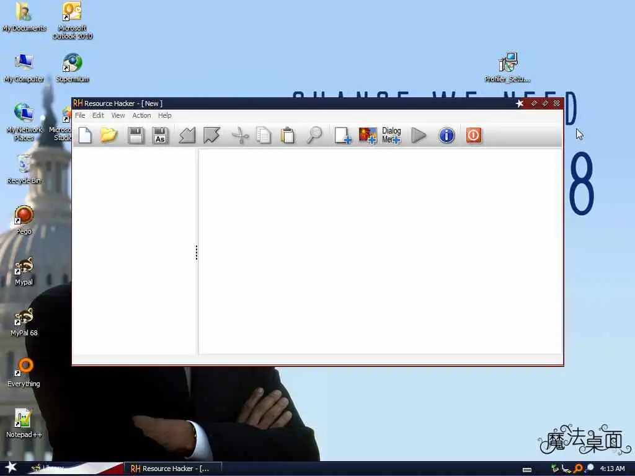Click the Save As toolbar icon
The width and height of the screenshot is (635, 476).
(160, 135)
